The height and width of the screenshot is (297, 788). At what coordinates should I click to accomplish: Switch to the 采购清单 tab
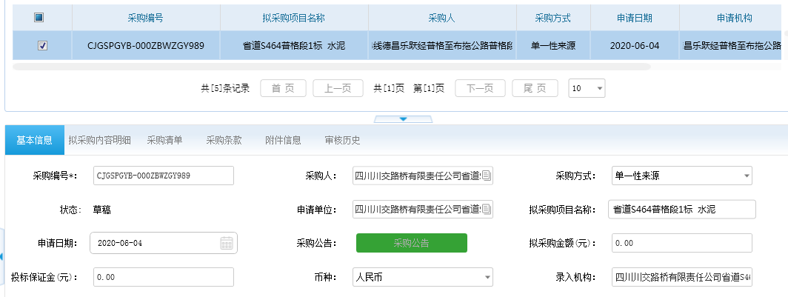tap(164, 140)
